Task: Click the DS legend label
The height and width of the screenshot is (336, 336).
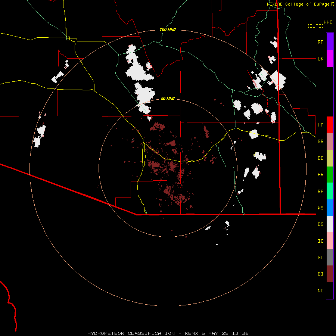Action: (320, 224)
